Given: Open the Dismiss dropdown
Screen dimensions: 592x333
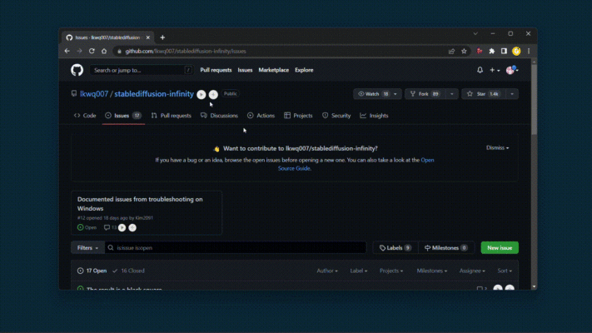Looking at the screenshot, I should coord(497,147).
